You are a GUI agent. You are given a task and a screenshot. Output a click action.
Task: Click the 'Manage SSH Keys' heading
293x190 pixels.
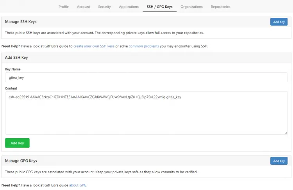point(21,21)
